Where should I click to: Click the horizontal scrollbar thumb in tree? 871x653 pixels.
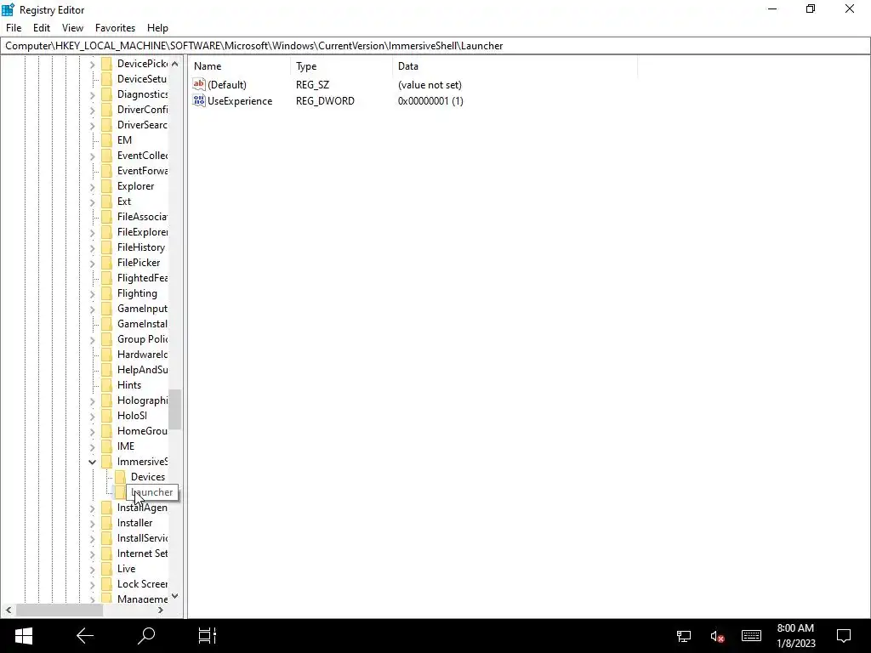coord(59,610)
